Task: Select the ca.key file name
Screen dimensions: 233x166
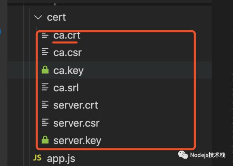Action: pyautogui.click(x=68, y=70)
